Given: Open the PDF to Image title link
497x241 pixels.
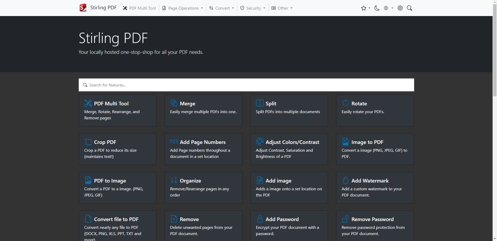Looking at the screenshot, I should (110, 181).
